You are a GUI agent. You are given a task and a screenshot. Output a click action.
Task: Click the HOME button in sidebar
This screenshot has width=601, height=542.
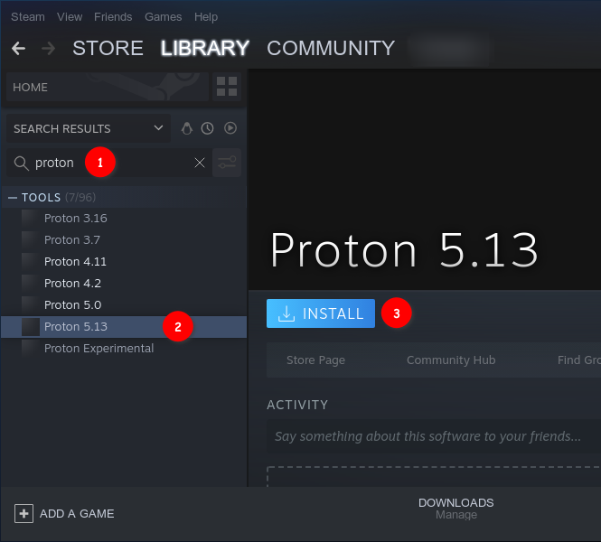pyautogui.click(x=108, y=87)
